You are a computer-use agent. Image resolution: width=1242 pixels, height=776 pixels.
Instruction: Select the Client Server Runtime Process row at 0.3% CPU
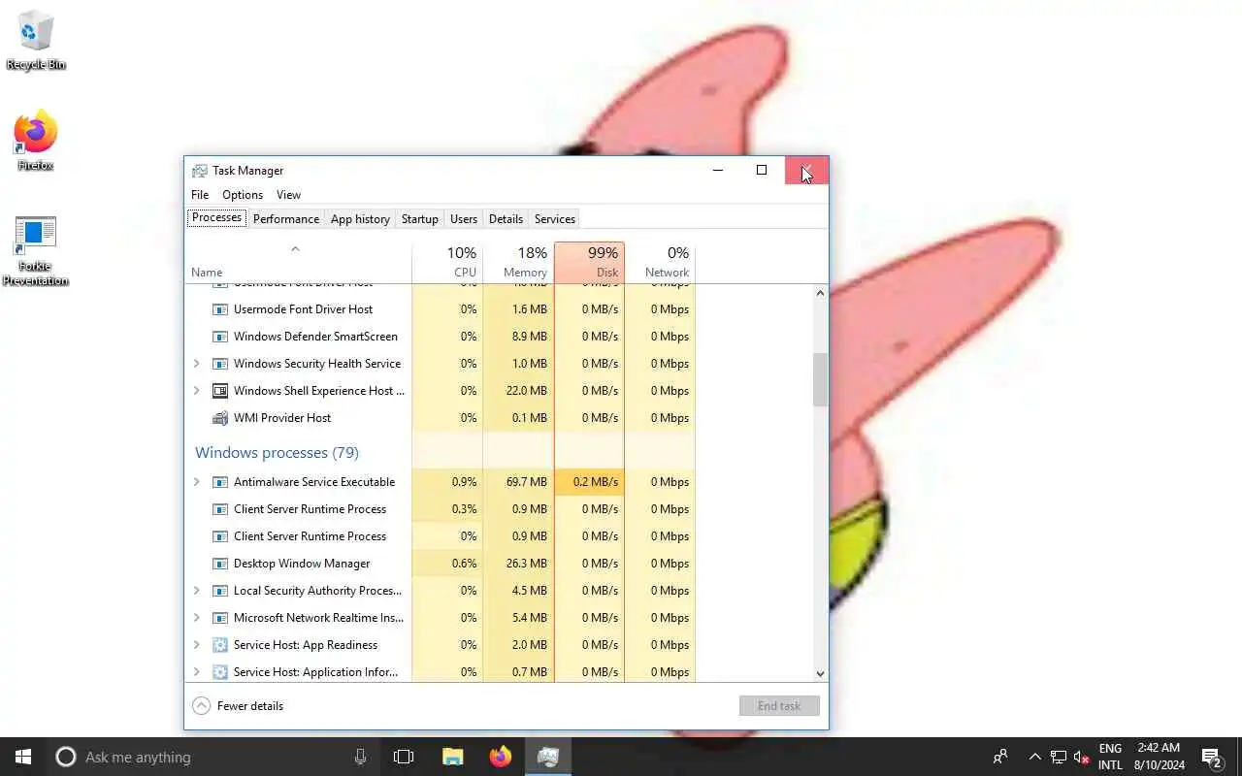pyautogui.click(x=441, y=509)
